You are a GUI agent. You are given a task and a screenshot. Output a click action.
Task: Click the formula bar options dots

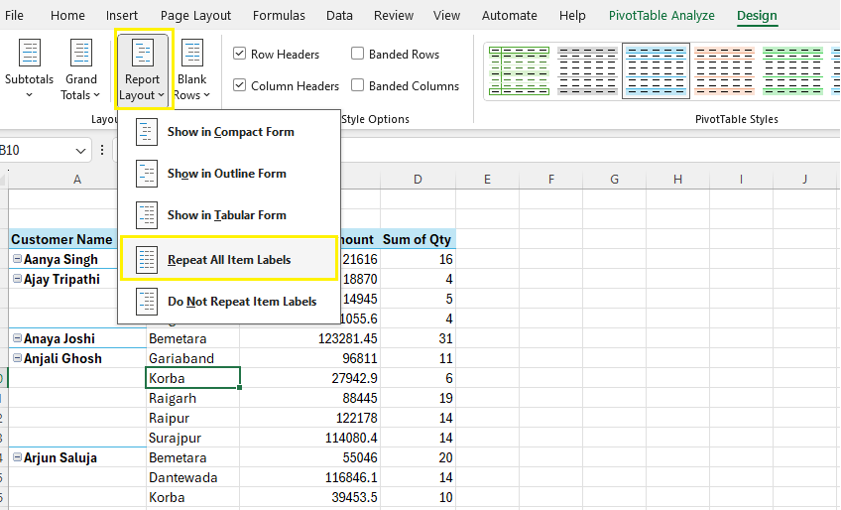point(102,150)
